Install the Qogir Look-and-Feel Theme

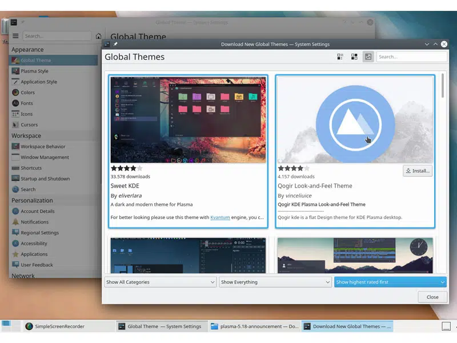tap(417, 171)
